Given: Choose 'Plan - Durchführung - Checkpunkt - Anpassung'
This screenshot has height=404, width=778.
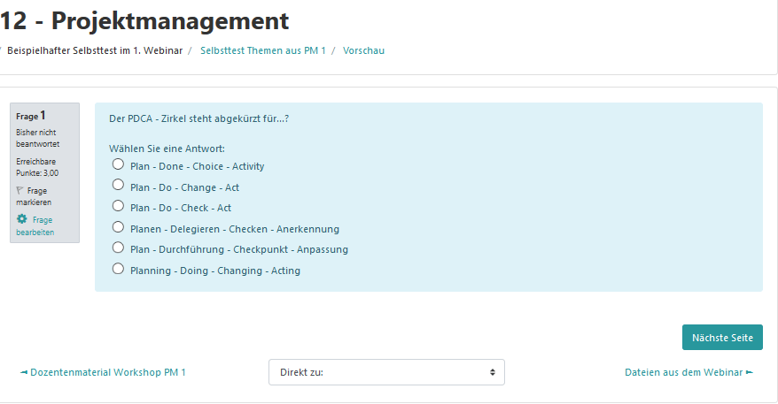Looking at the screenshot, I should coord(118,248).
